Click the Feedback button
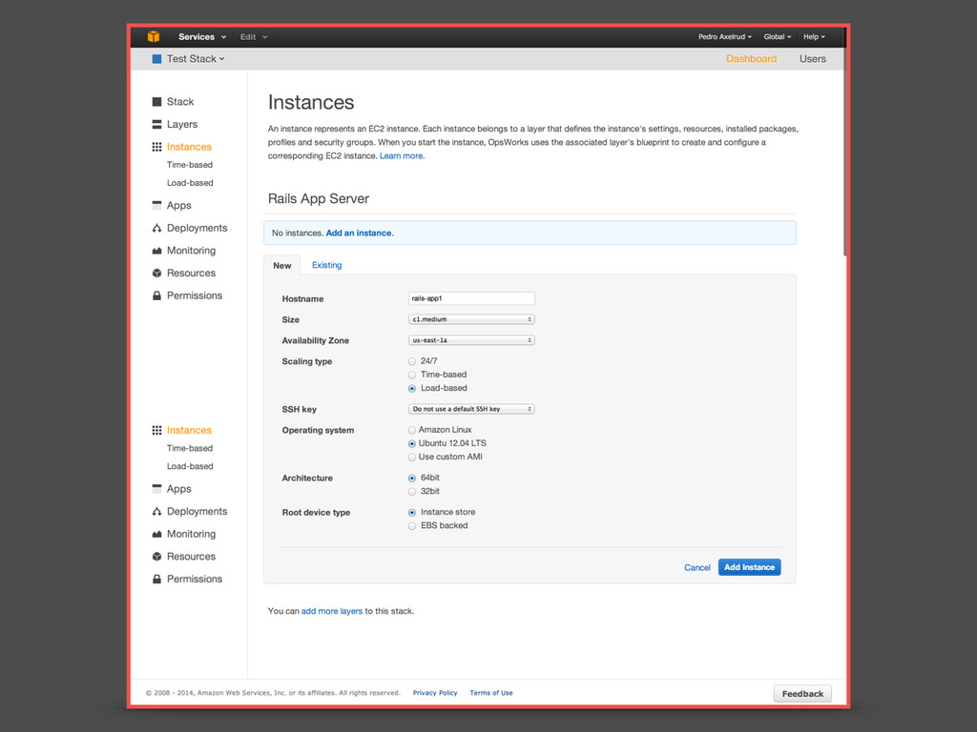 (x=802, y=694)
